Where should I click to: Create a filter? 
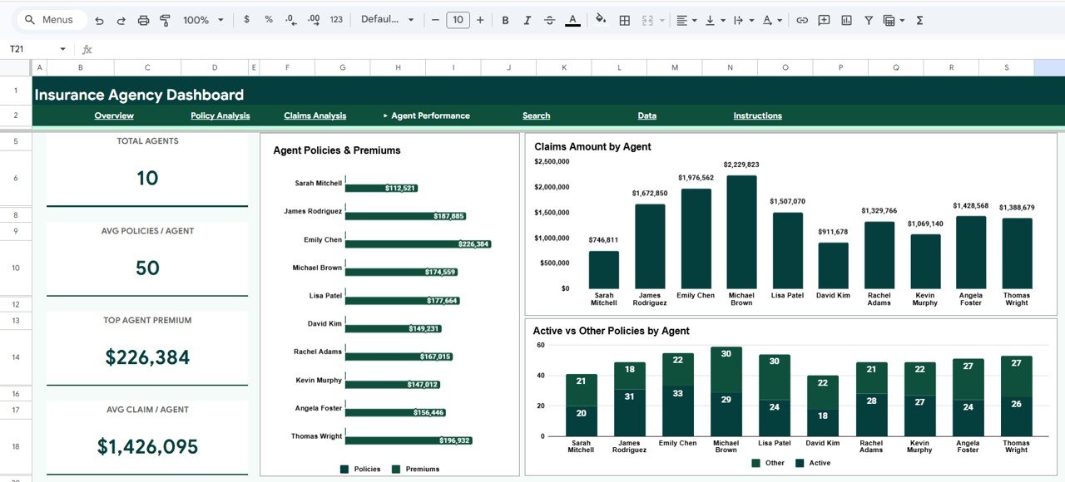click(x=868, y=19)
